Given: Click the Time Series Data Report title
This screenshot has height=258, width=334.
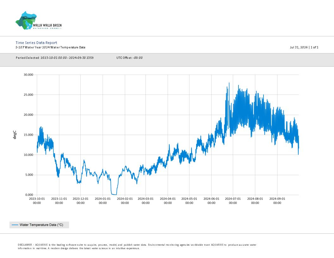Looking at the screenshot, I should point(36,43).
